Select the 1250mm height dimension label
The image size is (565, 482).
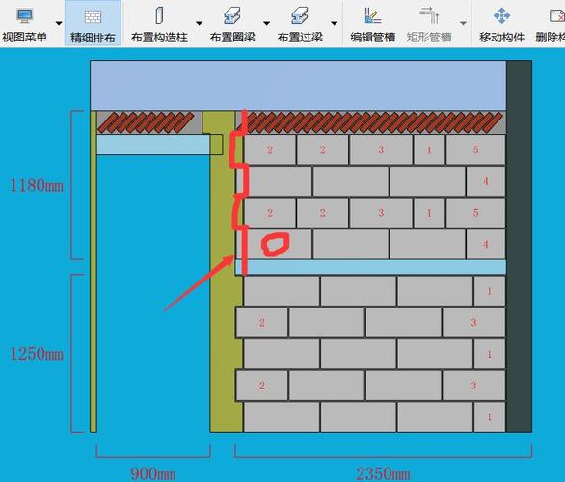pyautogui.click(x=37, y=354)
